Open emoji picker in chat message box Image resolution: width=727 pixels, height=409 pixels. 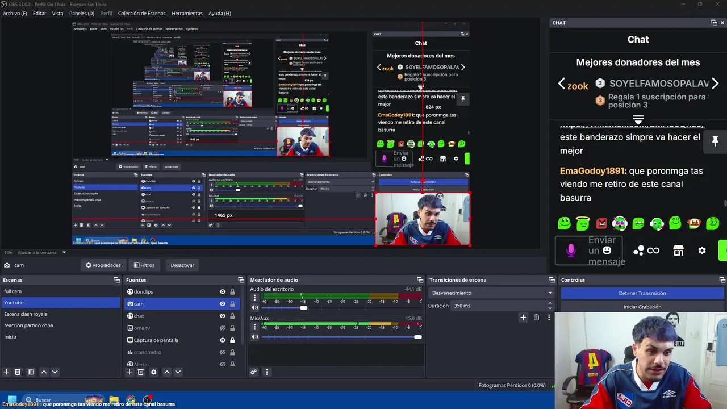click(607, 251)
